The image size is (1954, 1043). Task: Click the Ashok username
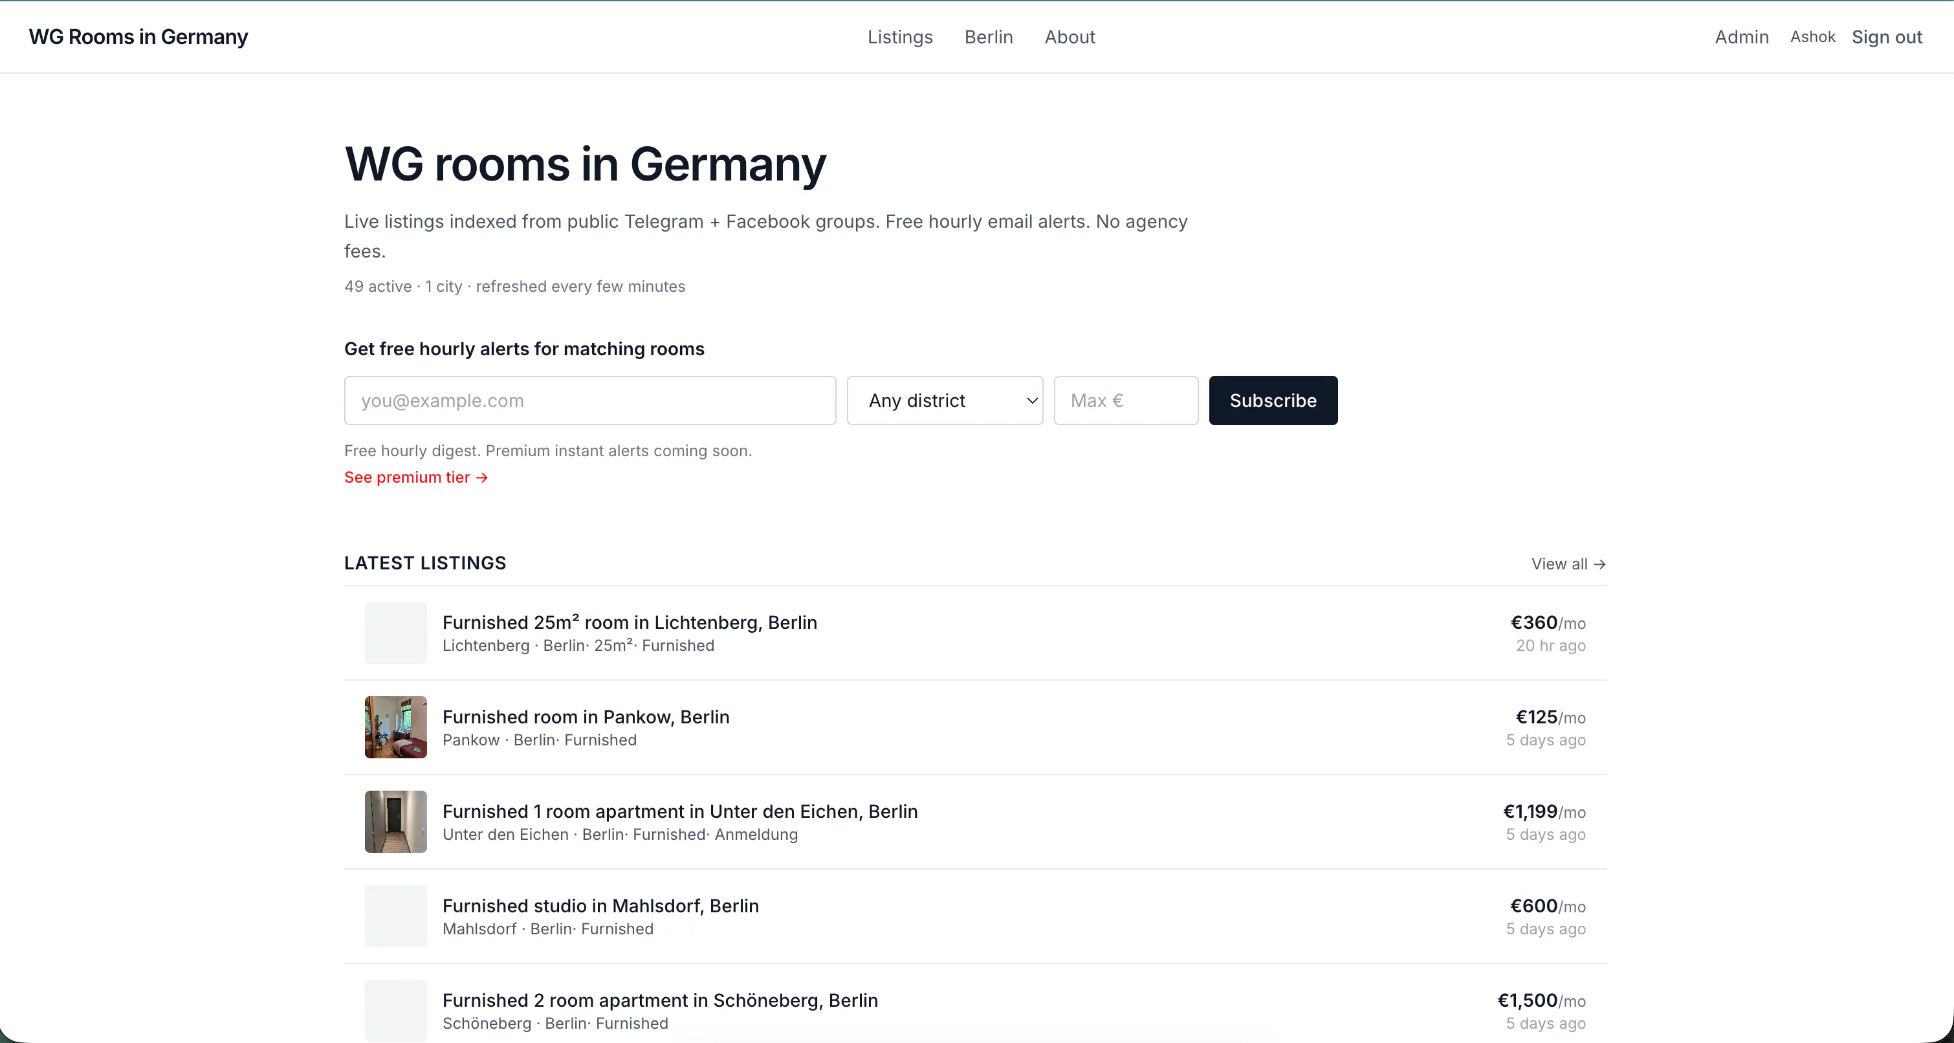pos(1812,36)
